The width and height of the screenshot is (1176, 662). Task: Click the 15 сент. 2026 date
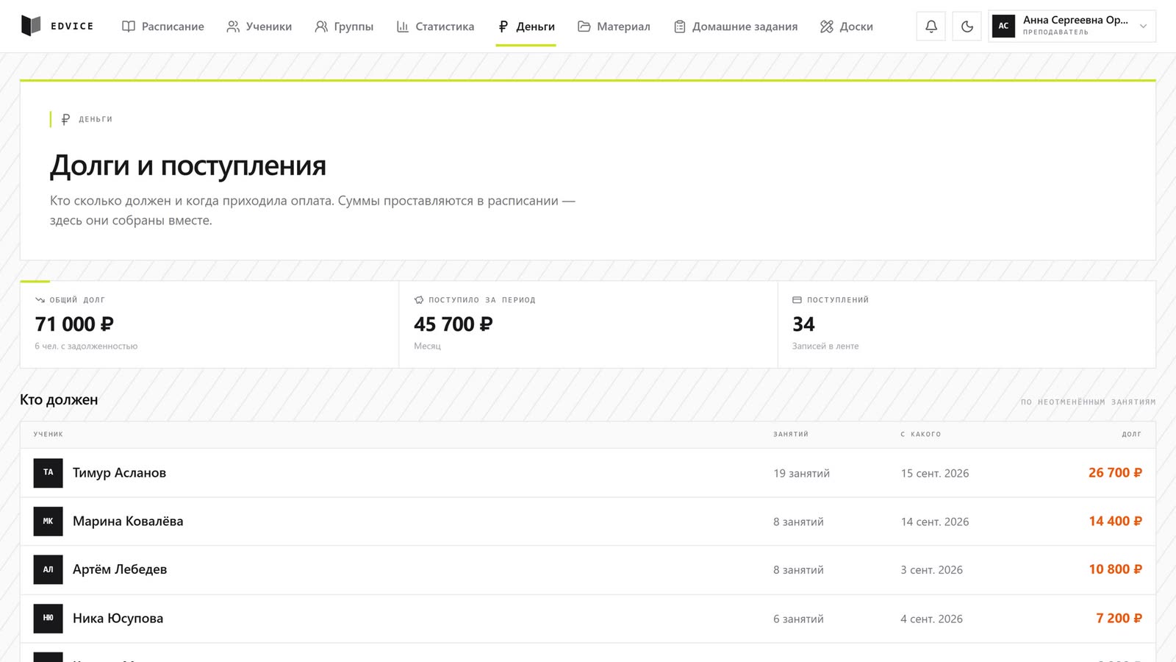[x=935, y=474]
